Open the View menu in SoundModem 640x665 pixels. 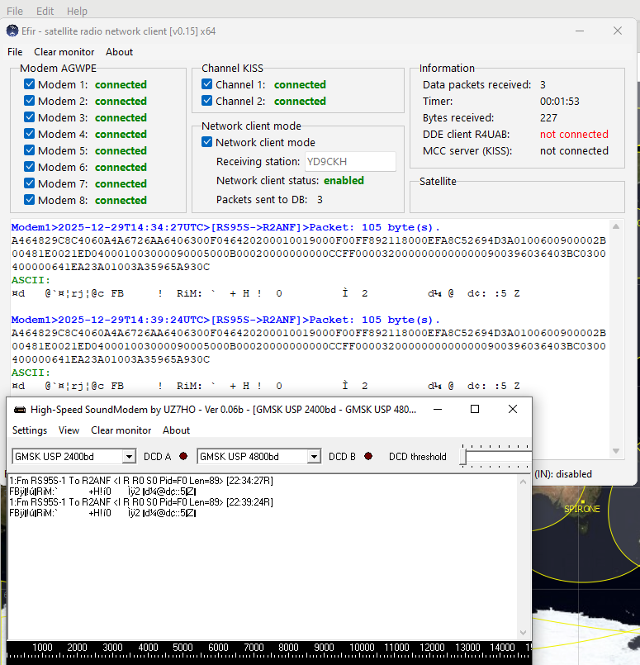point(69,430)
